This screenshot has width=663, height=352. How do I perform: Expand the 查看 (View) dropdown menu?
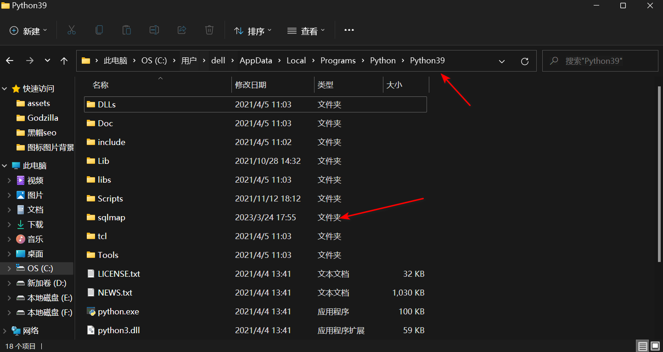point(306,31)
